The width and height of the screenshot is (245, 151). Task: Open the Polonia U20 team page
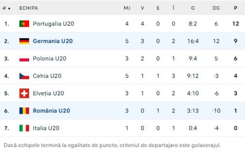49,59
